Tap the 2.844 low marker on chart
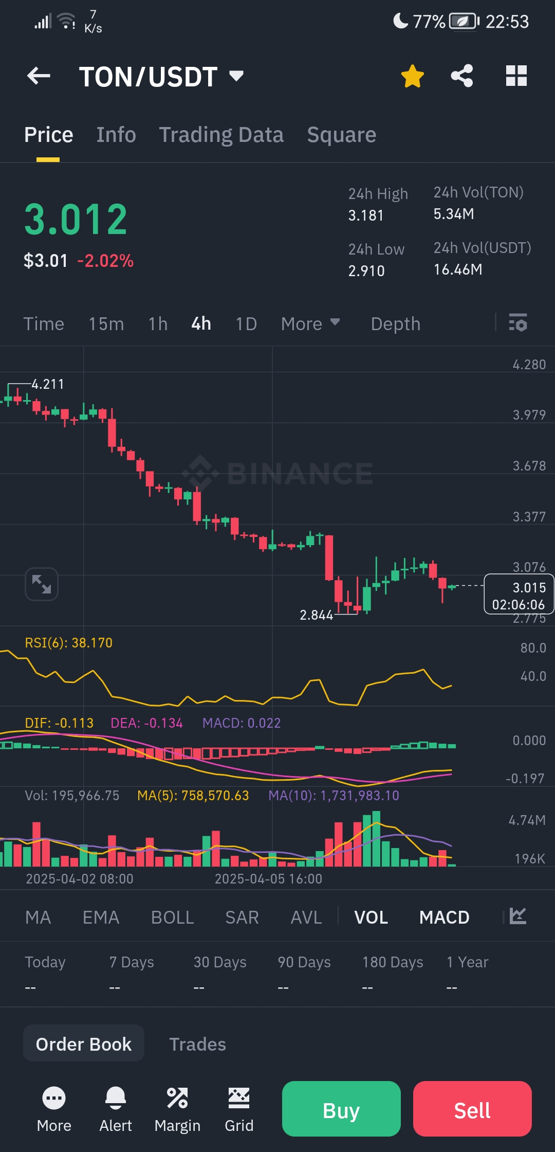 [x=317, y=615]
